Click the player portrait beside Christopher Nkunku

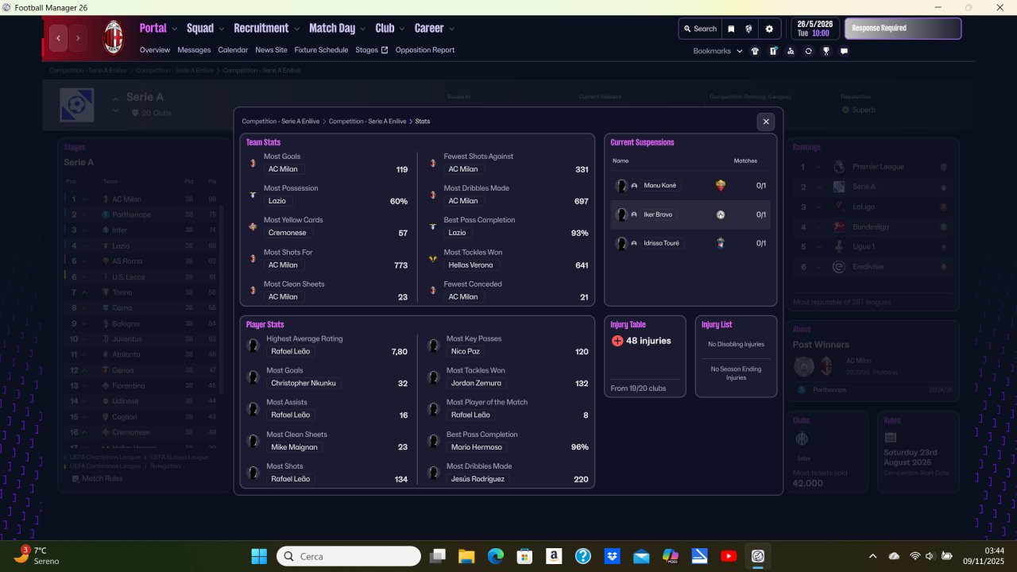pyautogui.click(x=253, y=377)
